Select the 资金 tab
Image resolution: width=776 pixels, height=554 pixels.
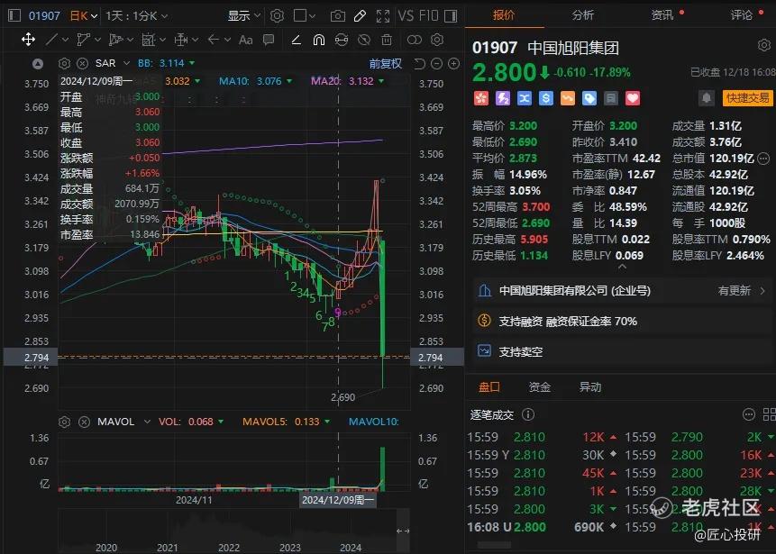point(540,386)
